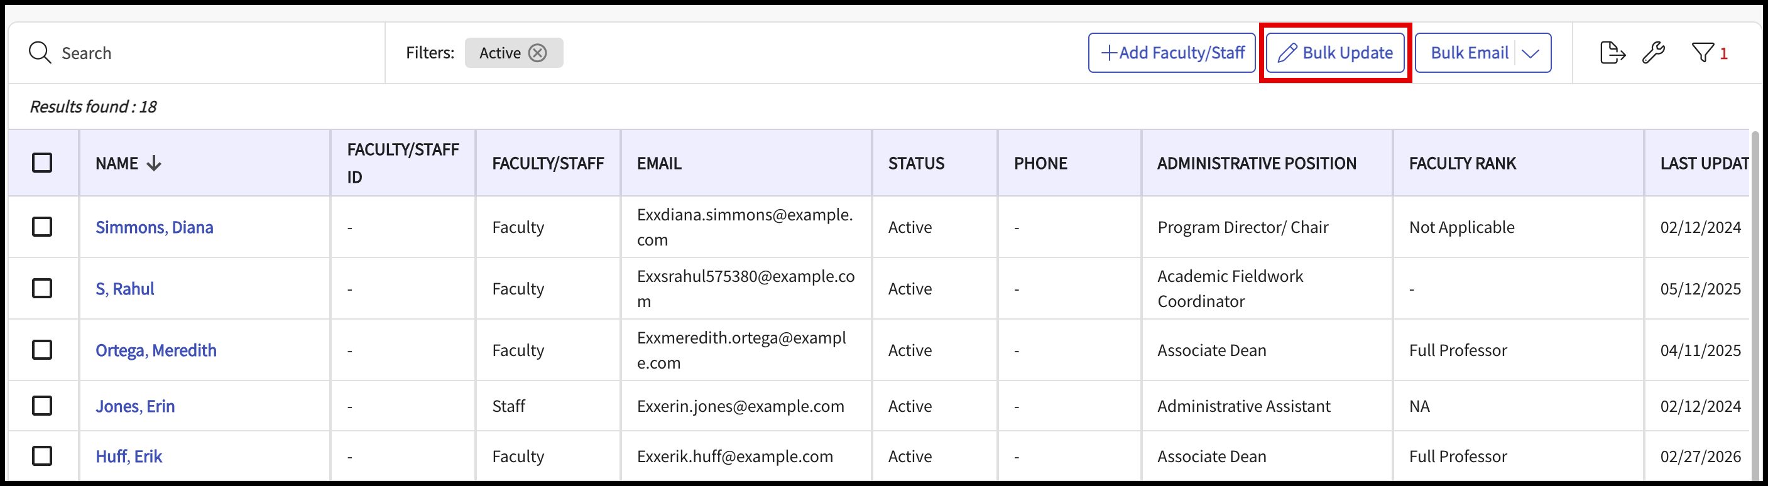Expand the Bulk Email dropdown arrow
Viewport: 1768px width, 486px height.
[x=1531, y=53]
